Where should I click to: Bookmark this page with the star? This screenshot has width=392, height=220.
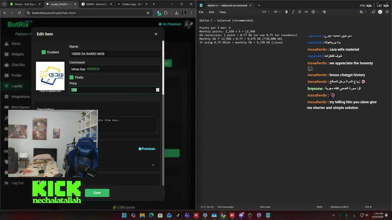click(148, 13)
